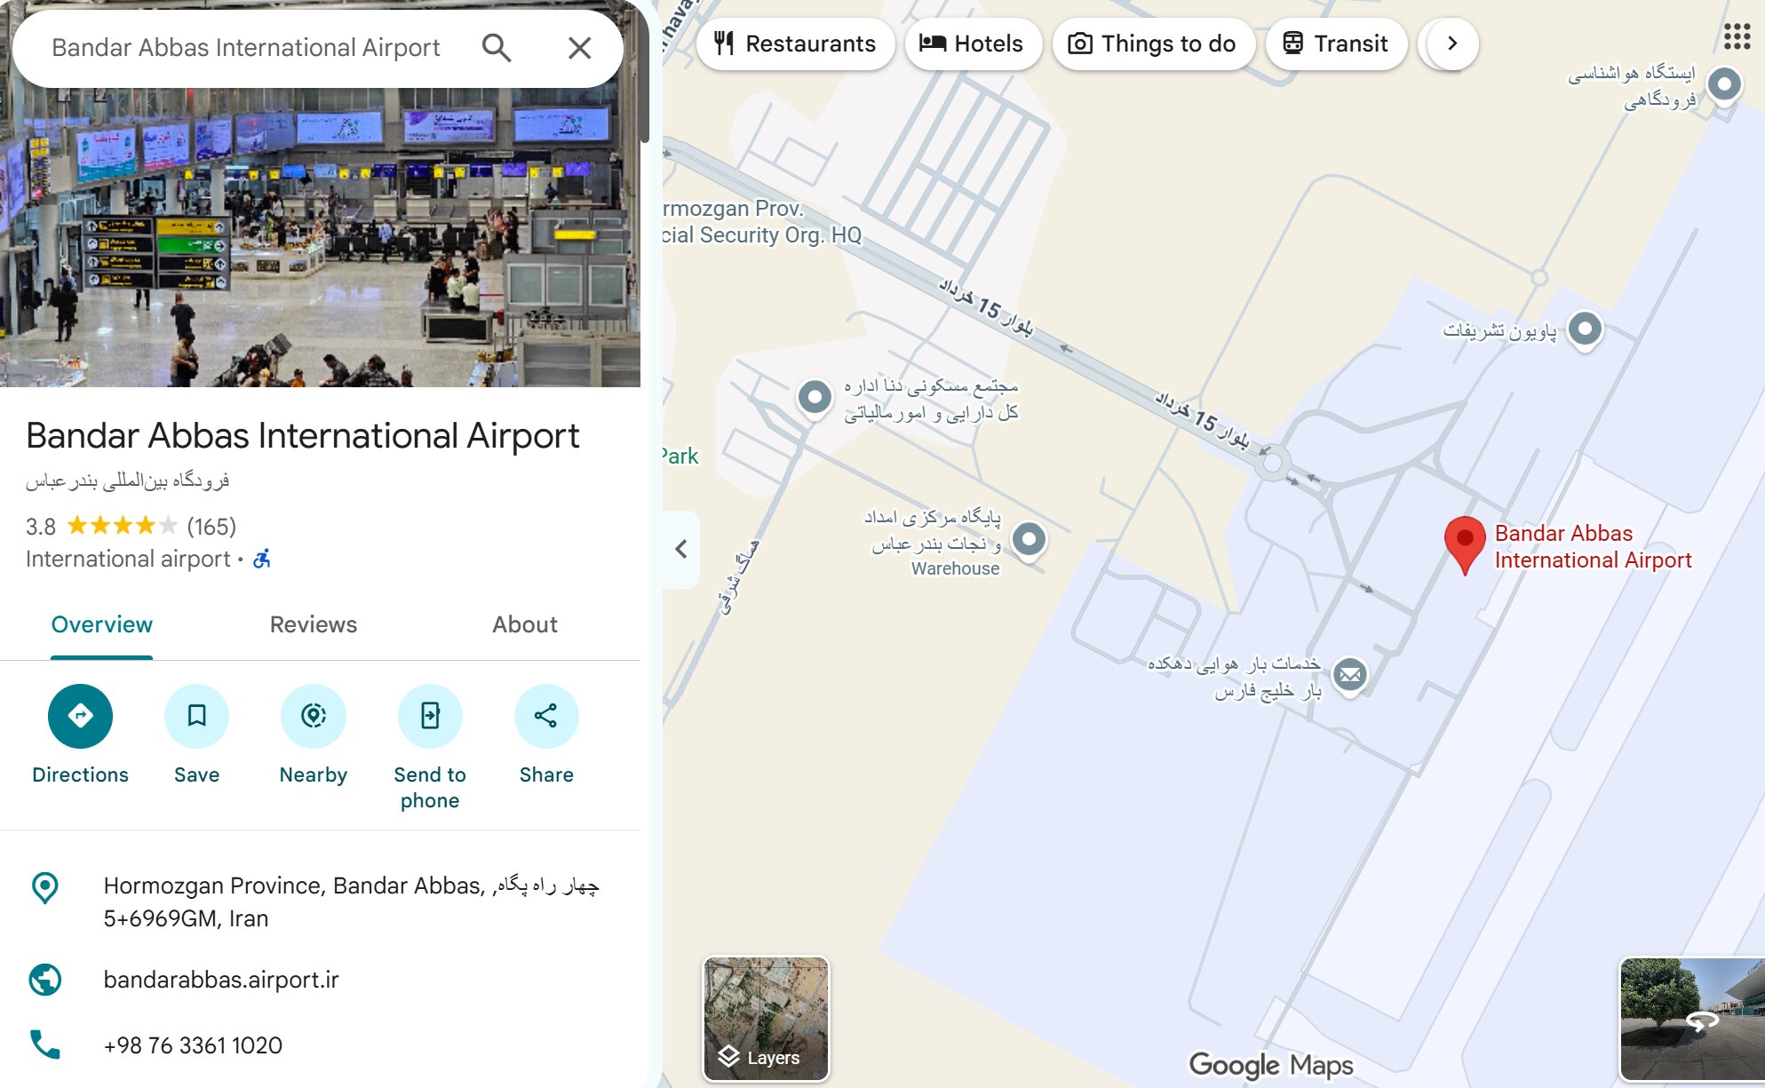Click the website globe icon
1765x1088 pixels.
pos(45,980)
